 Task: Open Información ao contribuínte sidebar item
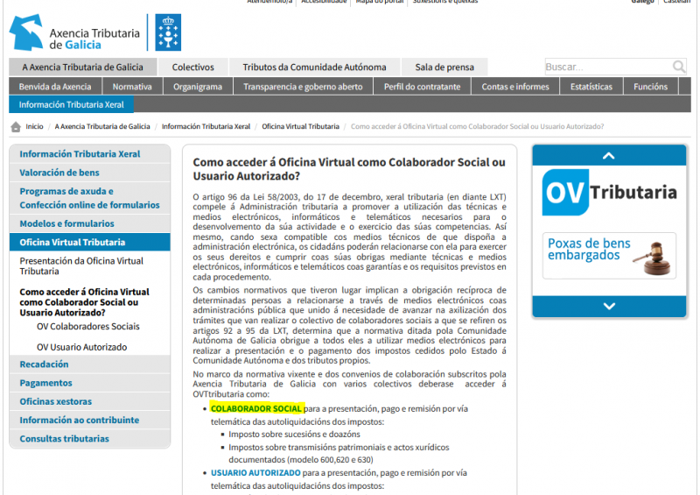pyautogui.click(x=90, y=421)
